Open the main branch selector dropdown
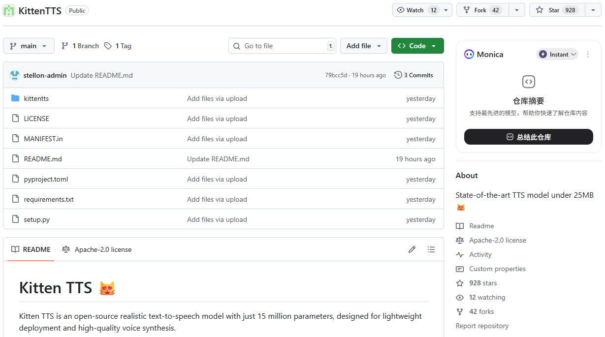The height and width of the screenshot is (337, 605). pyautogui.click(x=29, y=46)
